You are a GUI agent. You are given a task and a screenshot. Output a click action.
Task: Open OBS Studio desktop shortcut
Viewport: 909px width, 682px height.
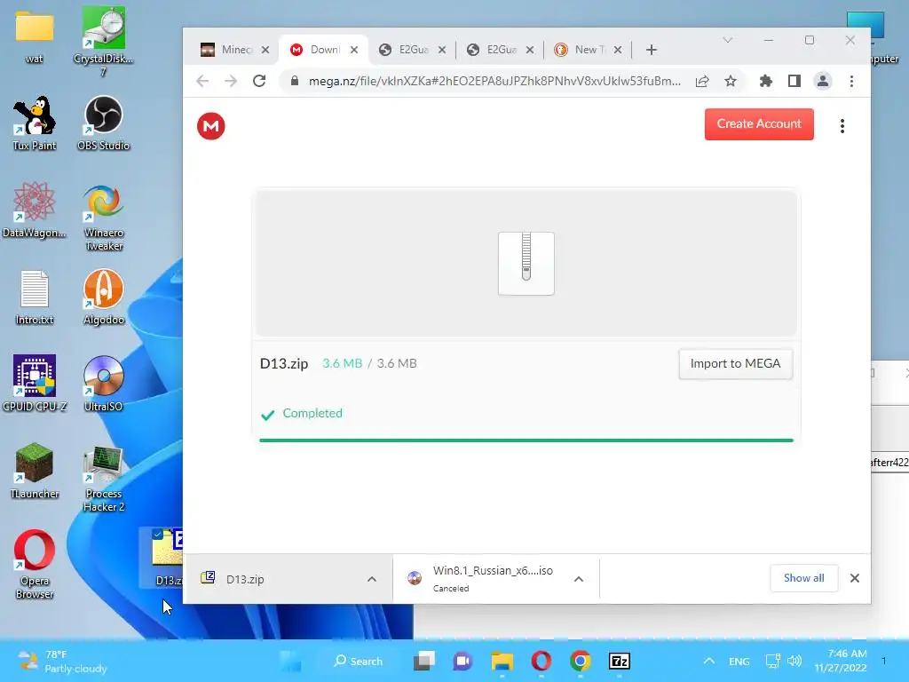click(103, 123)
